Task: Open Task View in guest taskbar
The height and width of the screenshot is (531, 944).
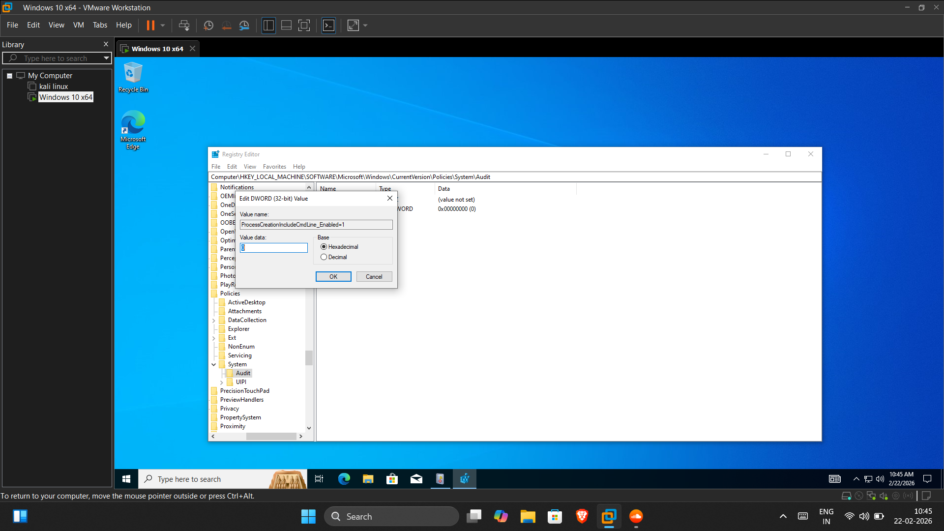Action: (x=319, y=479)
